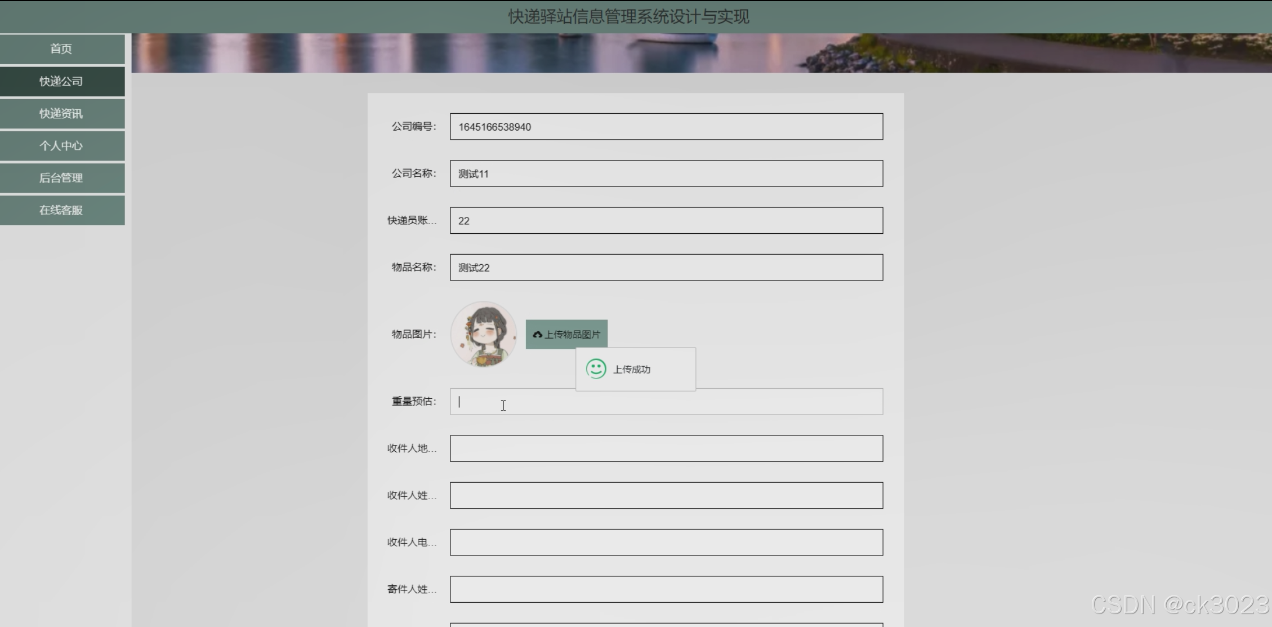Open the 首页 menu item
Viewport: 1272px width, 627px height.
pyautogui.click(x=61, y=49)
